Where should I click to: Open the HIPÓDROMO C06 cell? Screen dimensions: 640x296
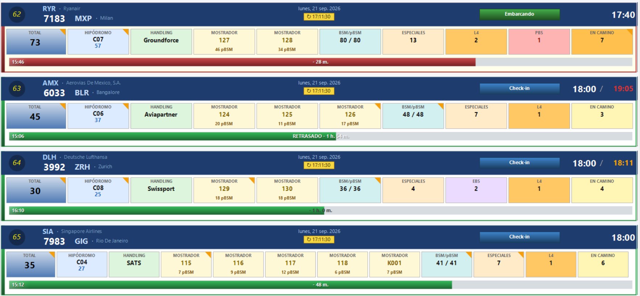tap(98, 116)
